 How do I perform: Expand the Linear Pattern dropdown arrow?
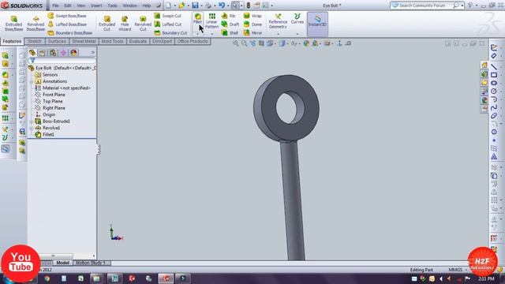[x=211, y=34]
